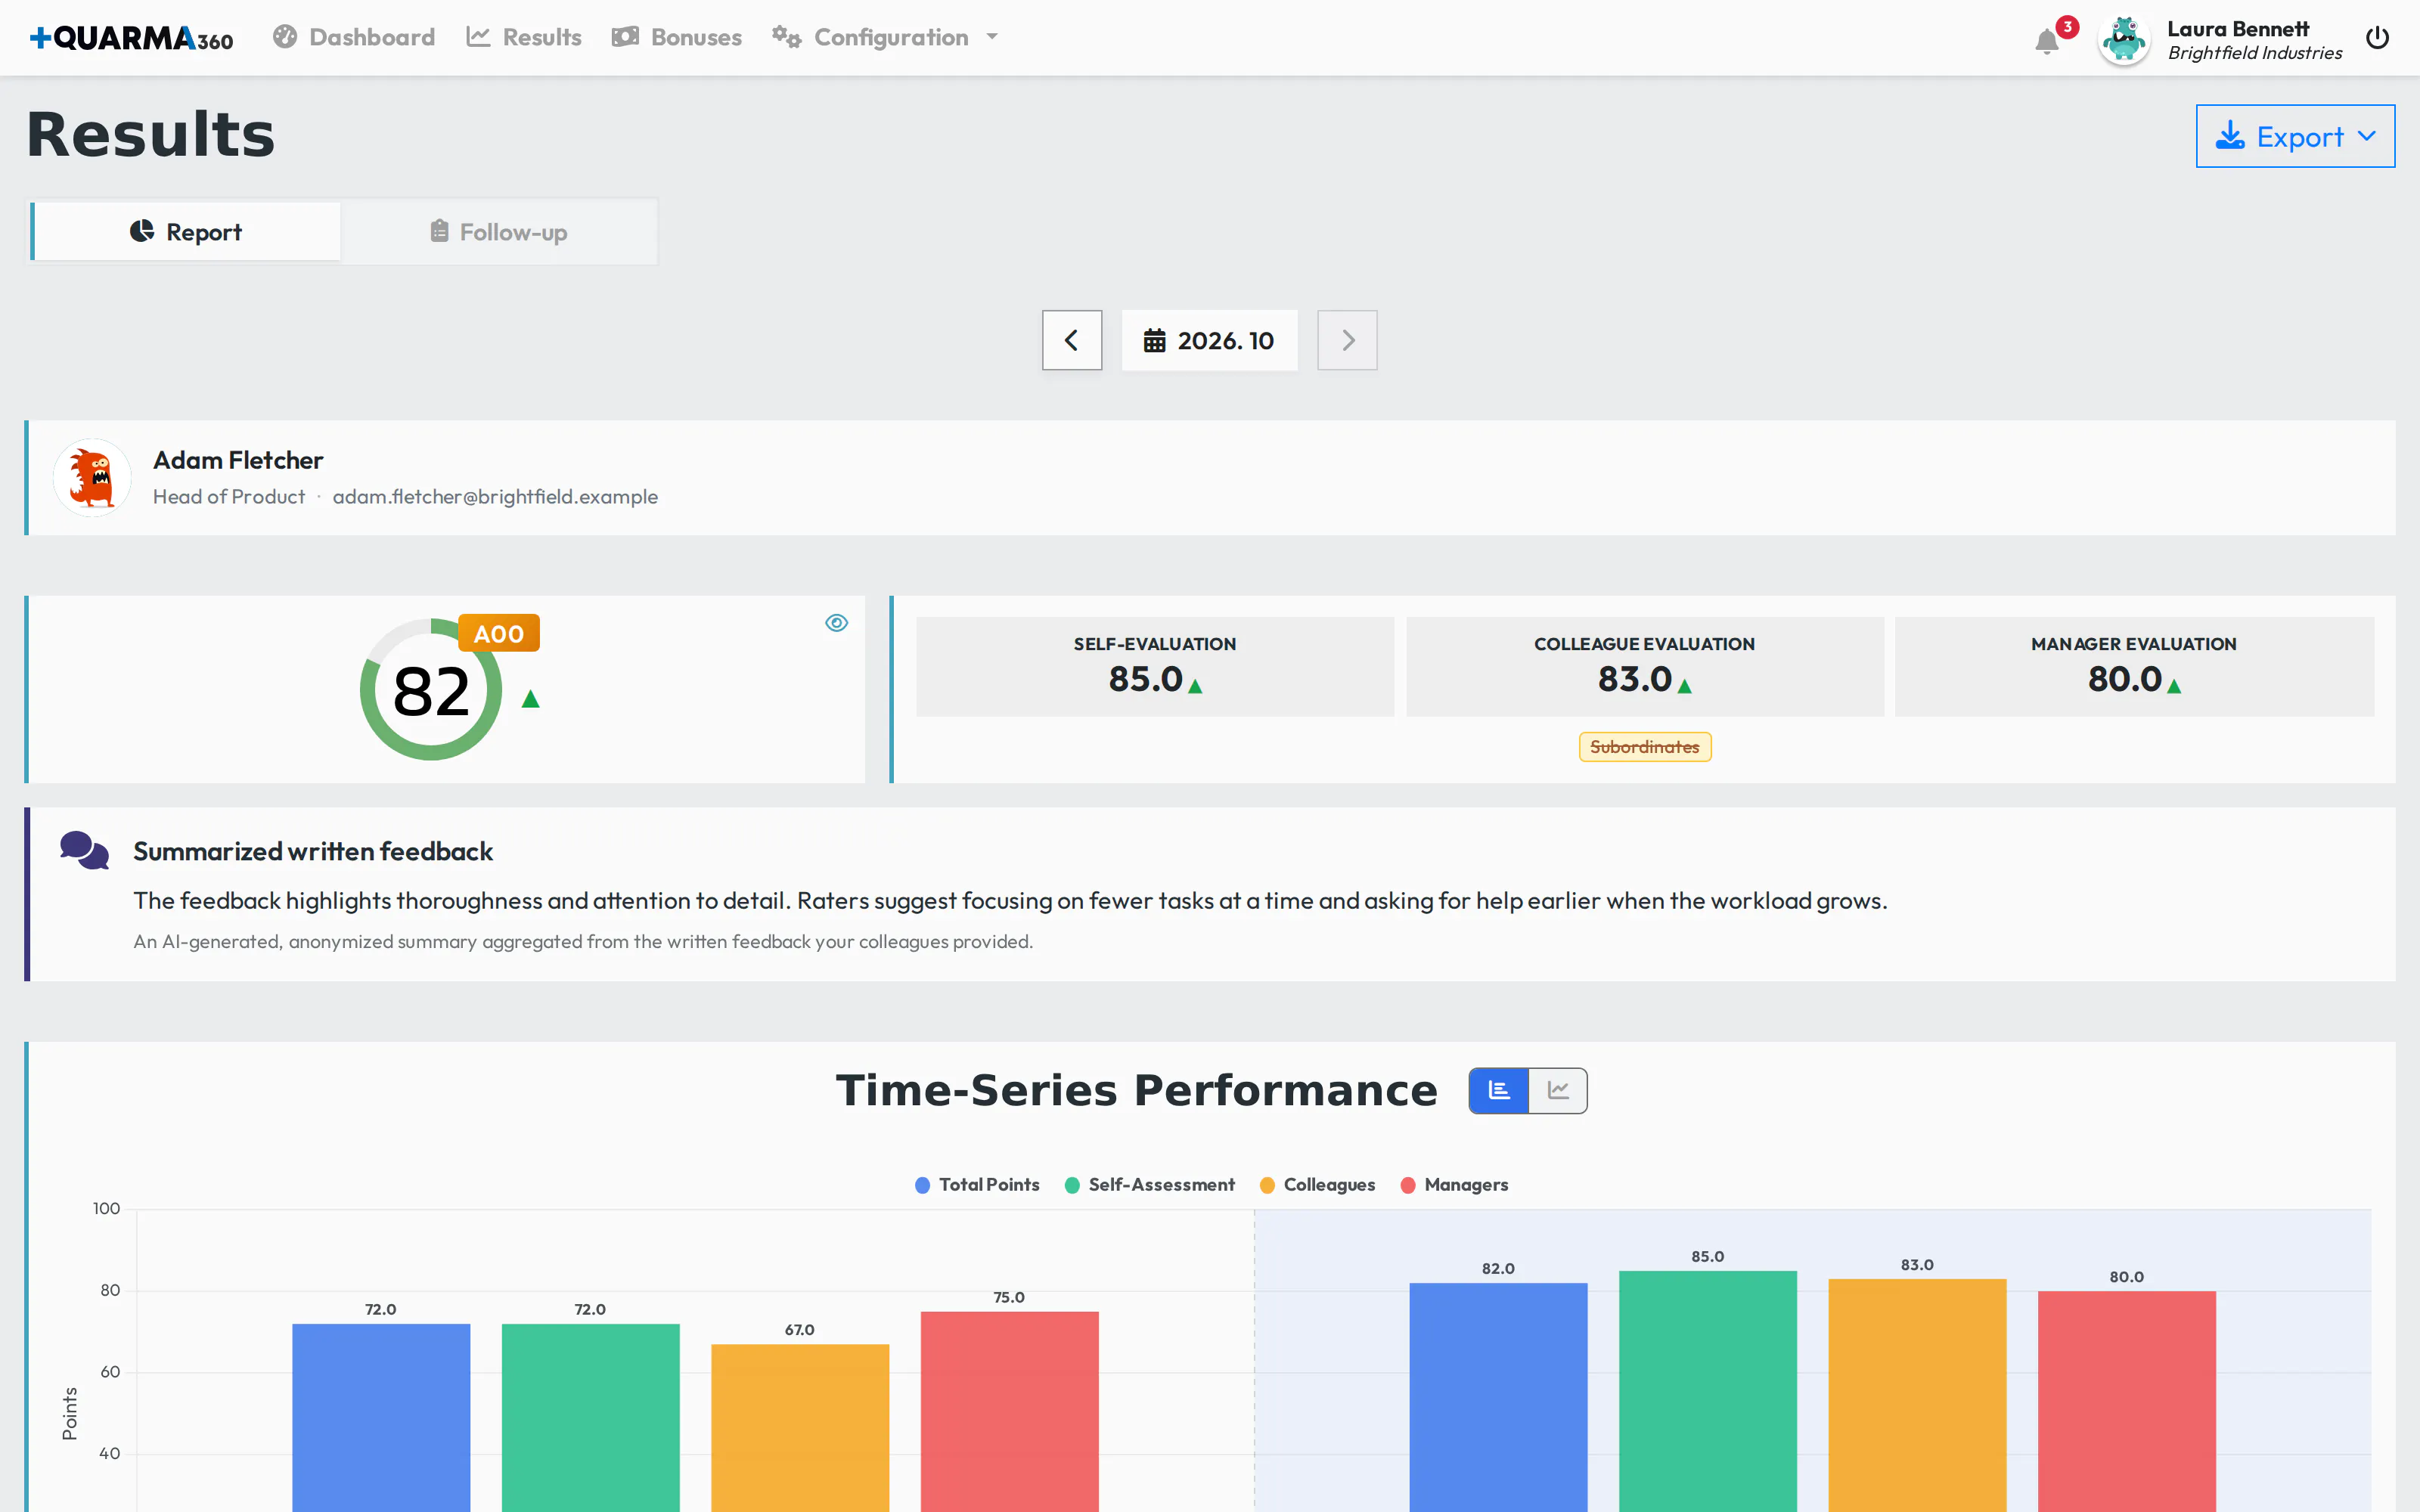Toggle the eye visibility icon on score card

[836, 623]
